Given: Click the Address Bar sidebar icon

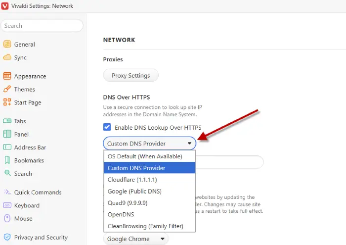Looking at the screenshot, I should (x=7, y=147).
